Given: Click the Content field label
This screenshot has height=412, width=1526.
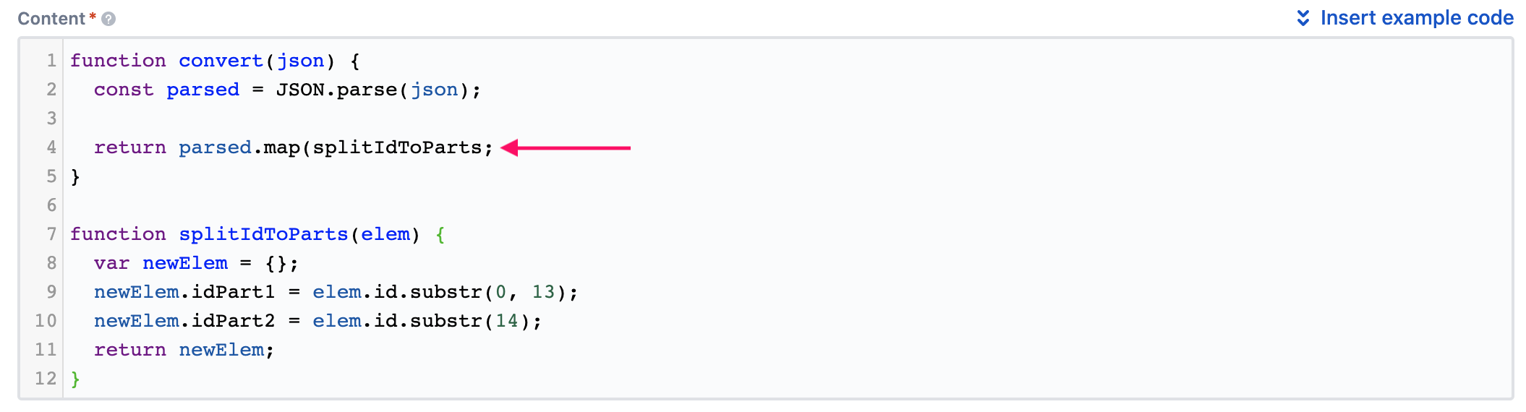Looking at the screenshot, I should pyautogui.click(x=51, y=19).
